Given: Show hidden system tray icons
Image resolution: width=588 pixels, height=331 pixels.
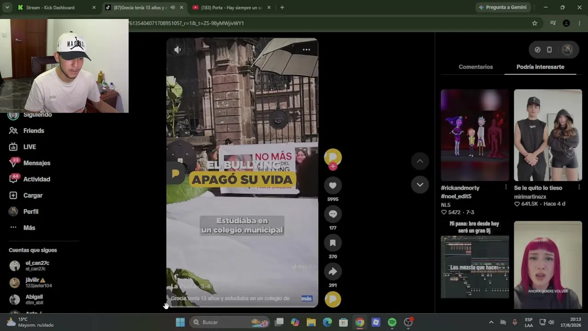Looking at the screenshot, I should (491, 322).
